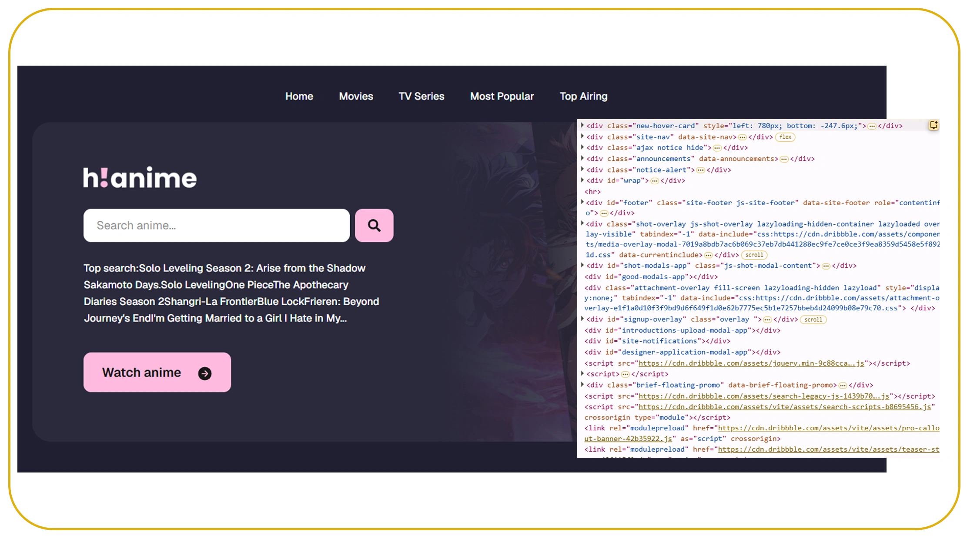Viewport: 967px width, 539px height.
Task: Click ellipsis in signup-overlay node
Action: point(767,320)
